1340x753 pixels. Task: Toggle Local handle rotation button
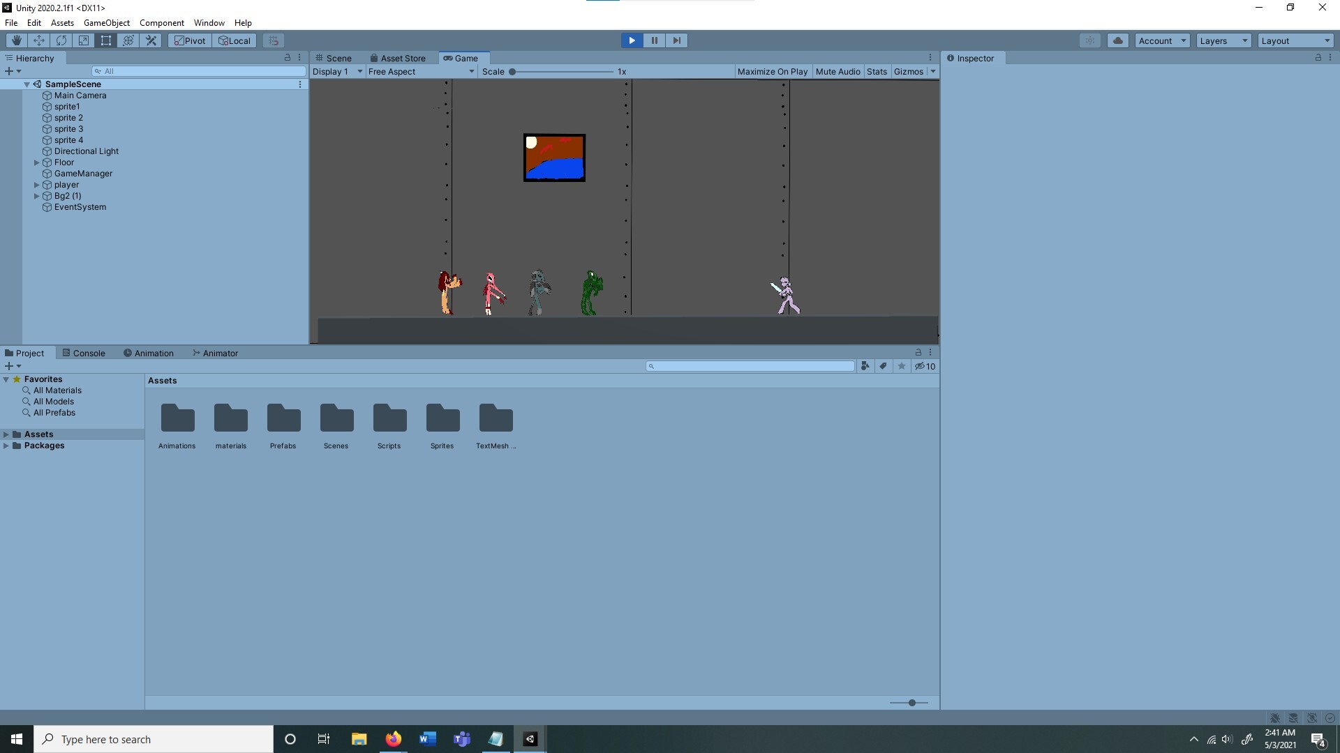click(234, 40)
